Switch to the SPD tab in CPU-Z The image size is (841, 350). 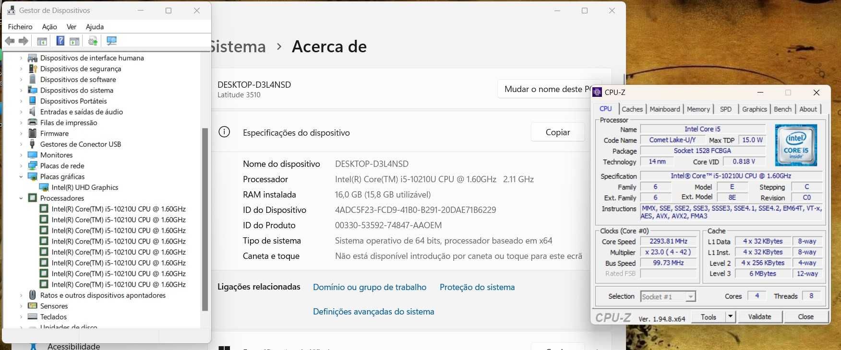[x=726, y=109]
